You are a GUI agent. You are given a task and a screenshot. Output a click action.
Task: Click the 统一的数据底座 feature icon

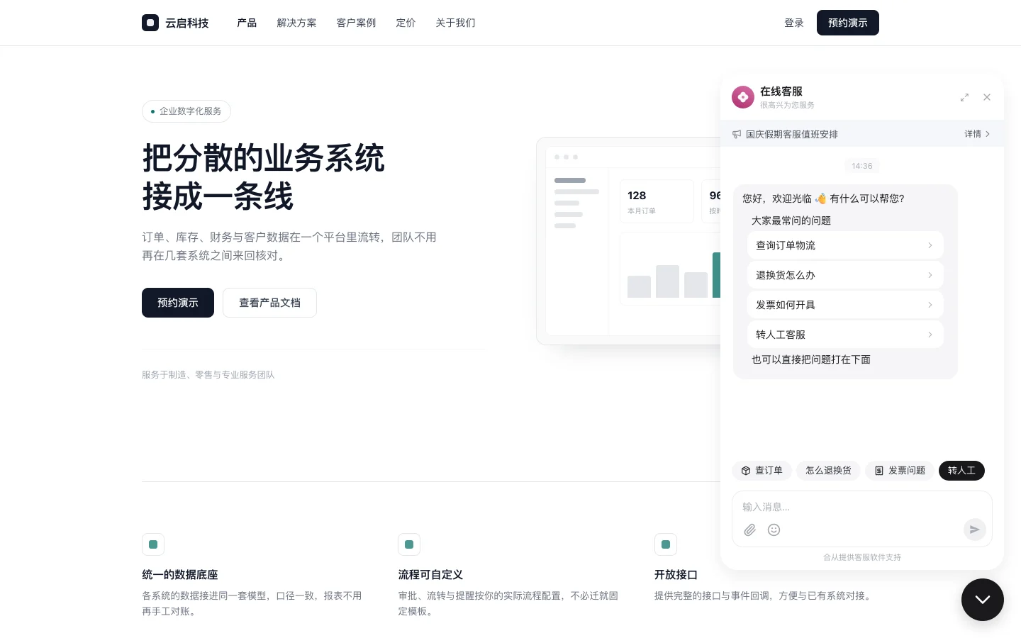153,544
